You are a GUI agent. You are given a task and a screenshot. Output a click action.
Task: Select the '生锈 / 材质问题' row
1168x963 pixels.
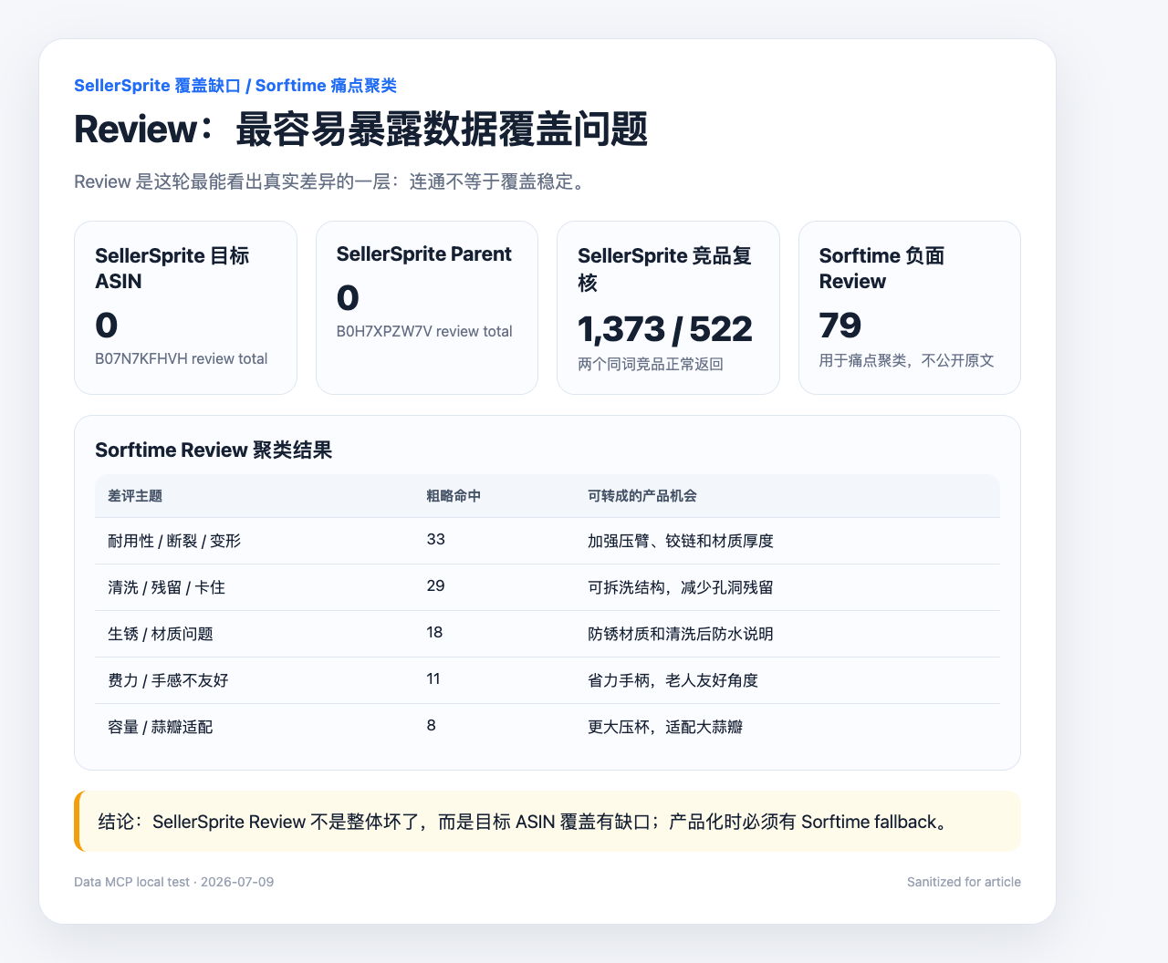tap(547, 634)
